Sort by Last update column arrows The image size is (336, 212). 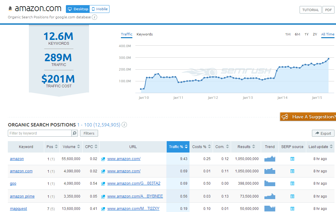click(x=331, y=147)
